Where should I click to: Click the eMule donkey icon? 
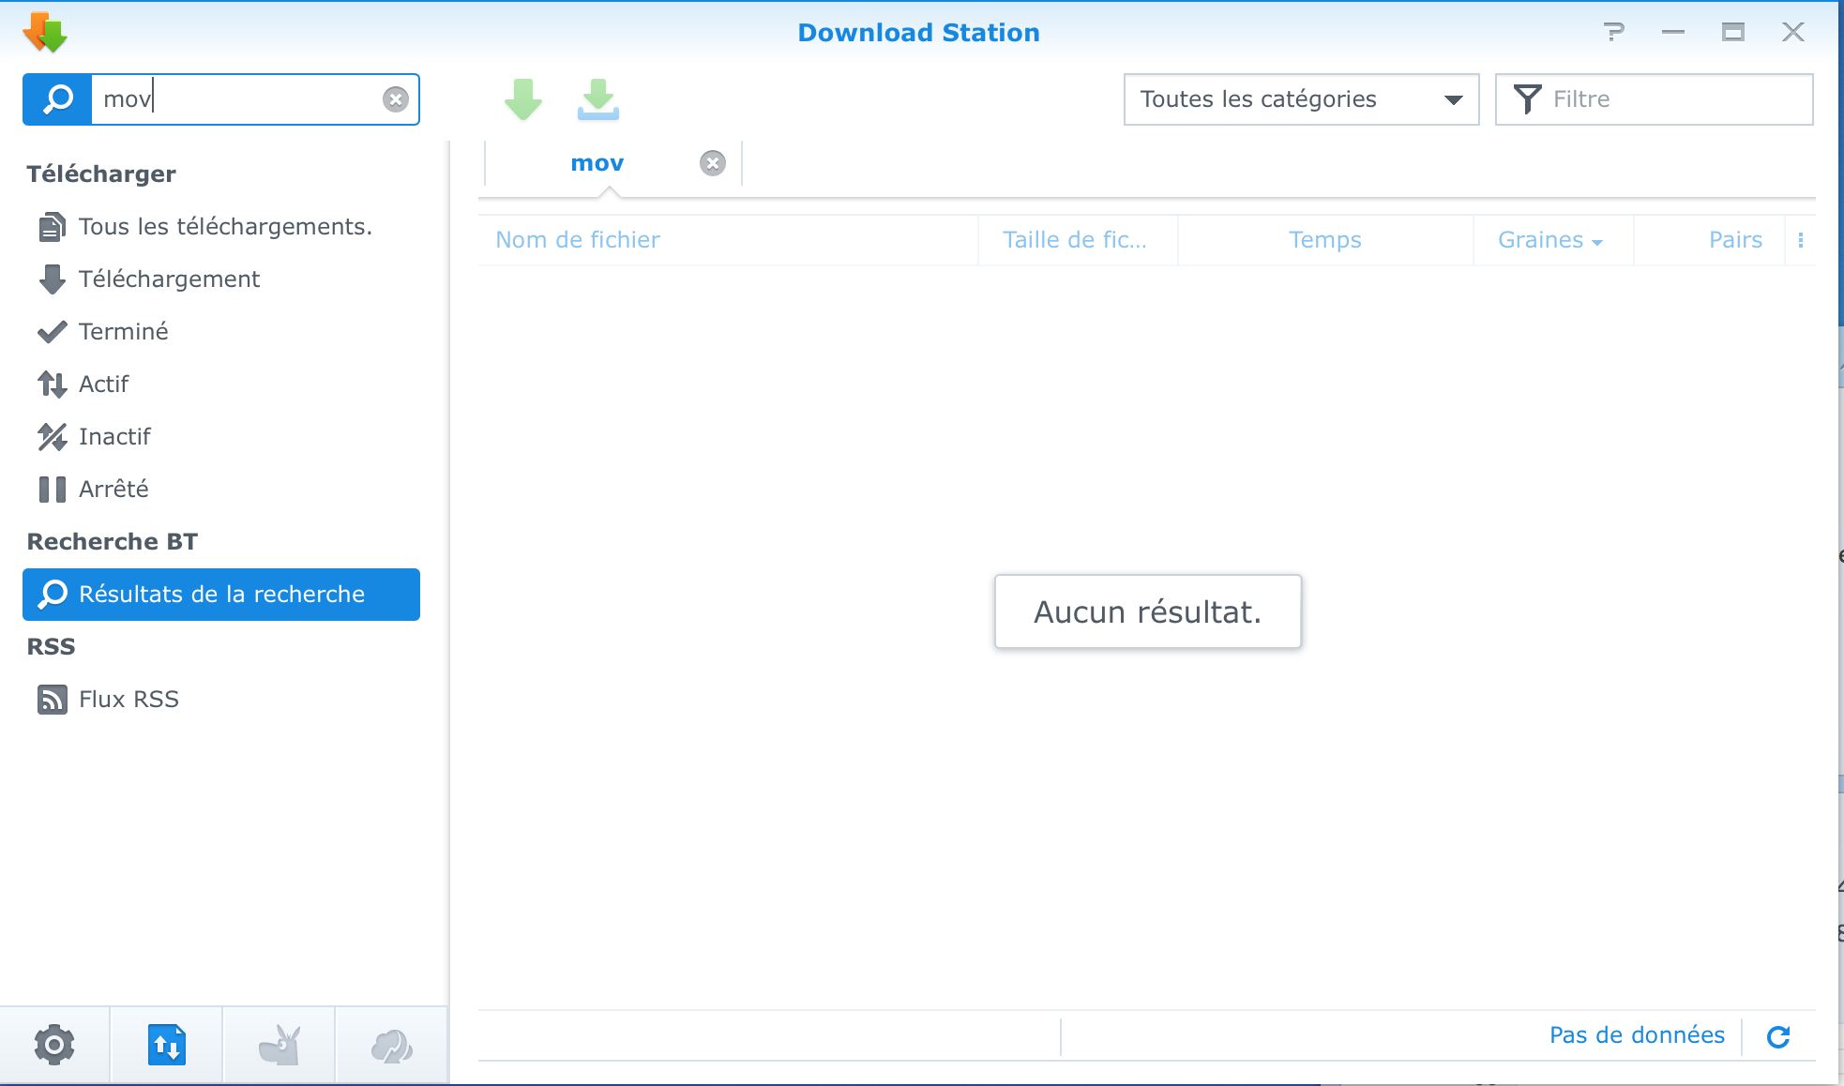tap(280, 1045)
